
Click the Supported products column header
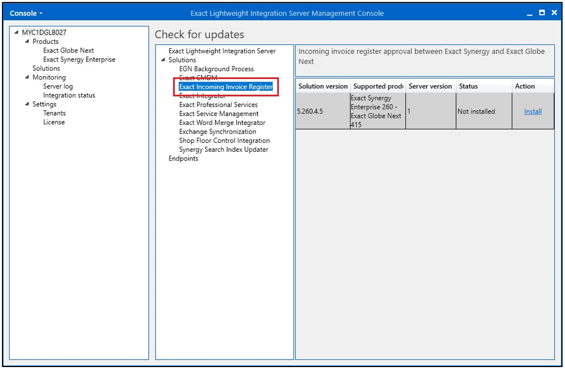(x=378, y=86)
